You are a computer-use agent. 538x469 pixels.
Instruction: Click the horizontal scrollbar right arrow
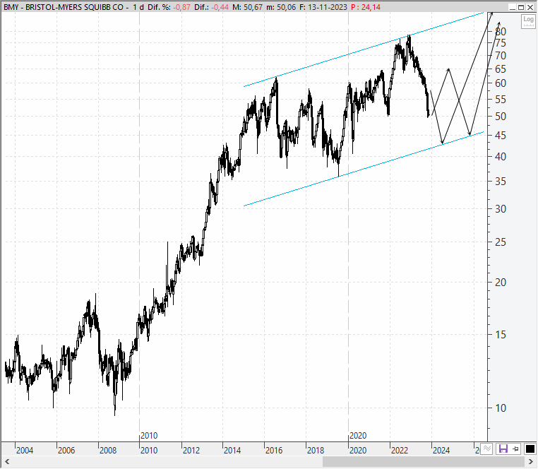530,461
